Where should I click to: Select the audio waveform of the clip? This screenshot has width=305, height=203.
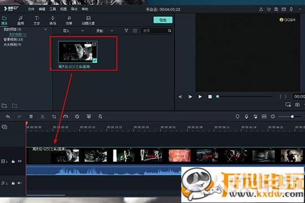(104, 170)
